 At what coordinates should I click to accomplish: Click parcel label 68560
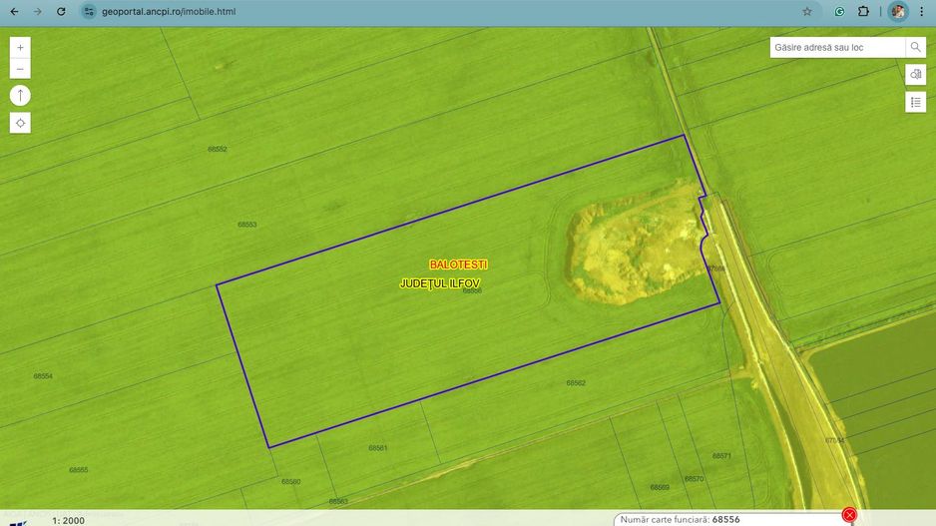coord(290,481)
